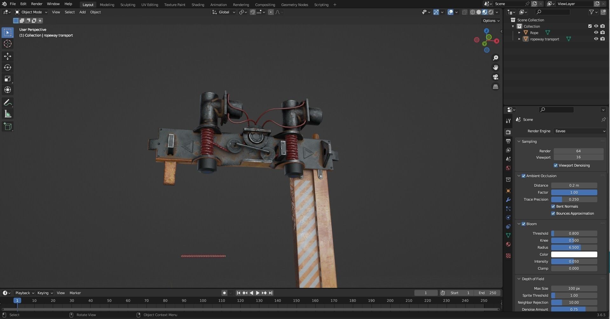Open the Material properties tab
610x319 pixels.
click(508, 244)
